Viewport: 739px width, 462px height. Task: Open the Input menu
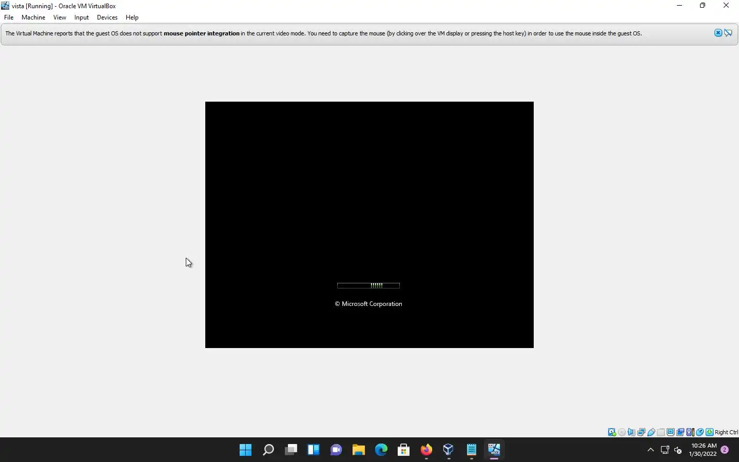pos(82,17)
